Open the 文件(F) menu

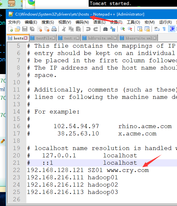pyautogui.click(x=14, y=22)
